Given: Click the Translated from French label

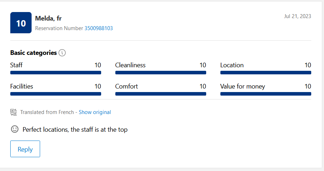Looking at the screenshot, I should tap(47, 112).
